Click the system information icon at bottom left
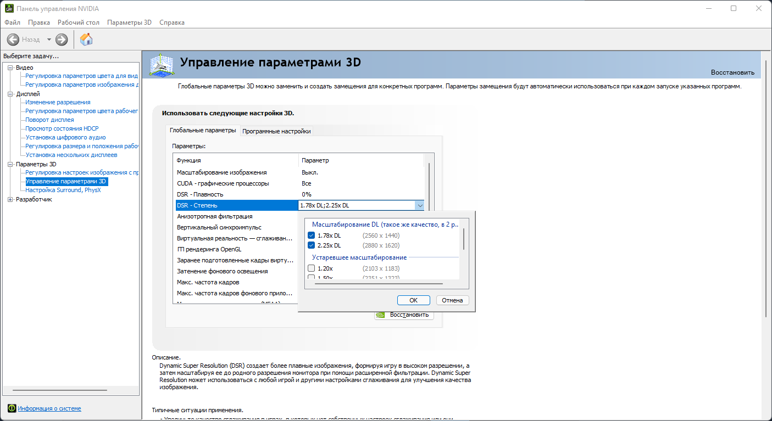This screenshot has width=772, height=421. pos(12,408)
